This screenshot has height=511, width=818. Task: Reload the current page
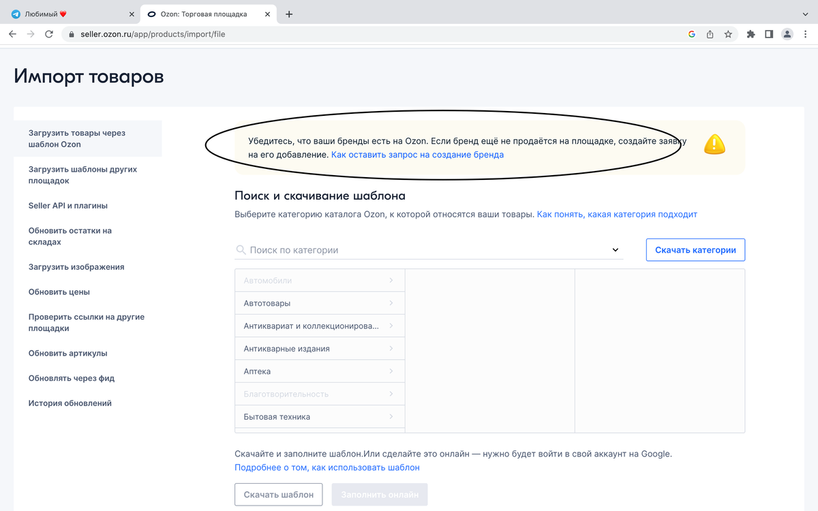pos(49,34)
